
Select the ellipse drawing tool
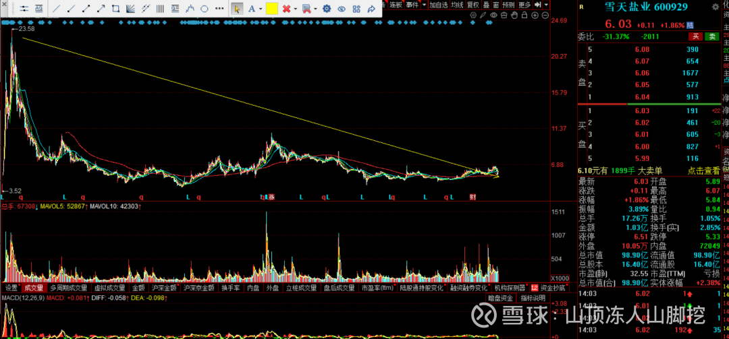[204, 8]
